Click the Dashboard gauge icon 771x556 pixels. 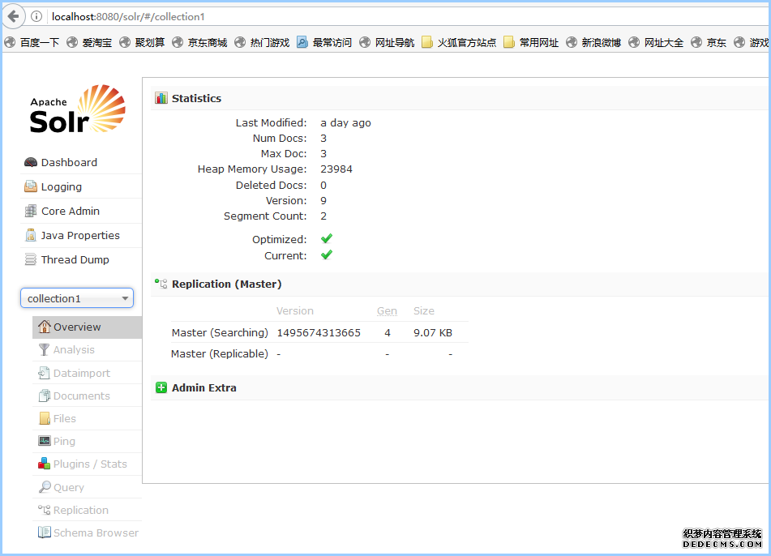point(31,163)
